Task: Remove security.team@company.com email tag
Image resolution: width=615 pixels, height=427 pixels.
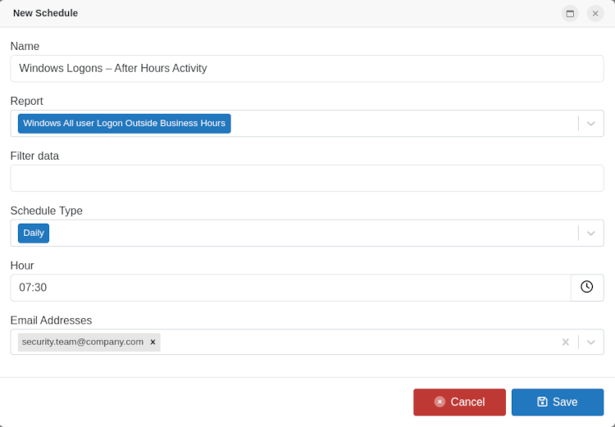Action: pyautogui.click(x=153, y=343)
